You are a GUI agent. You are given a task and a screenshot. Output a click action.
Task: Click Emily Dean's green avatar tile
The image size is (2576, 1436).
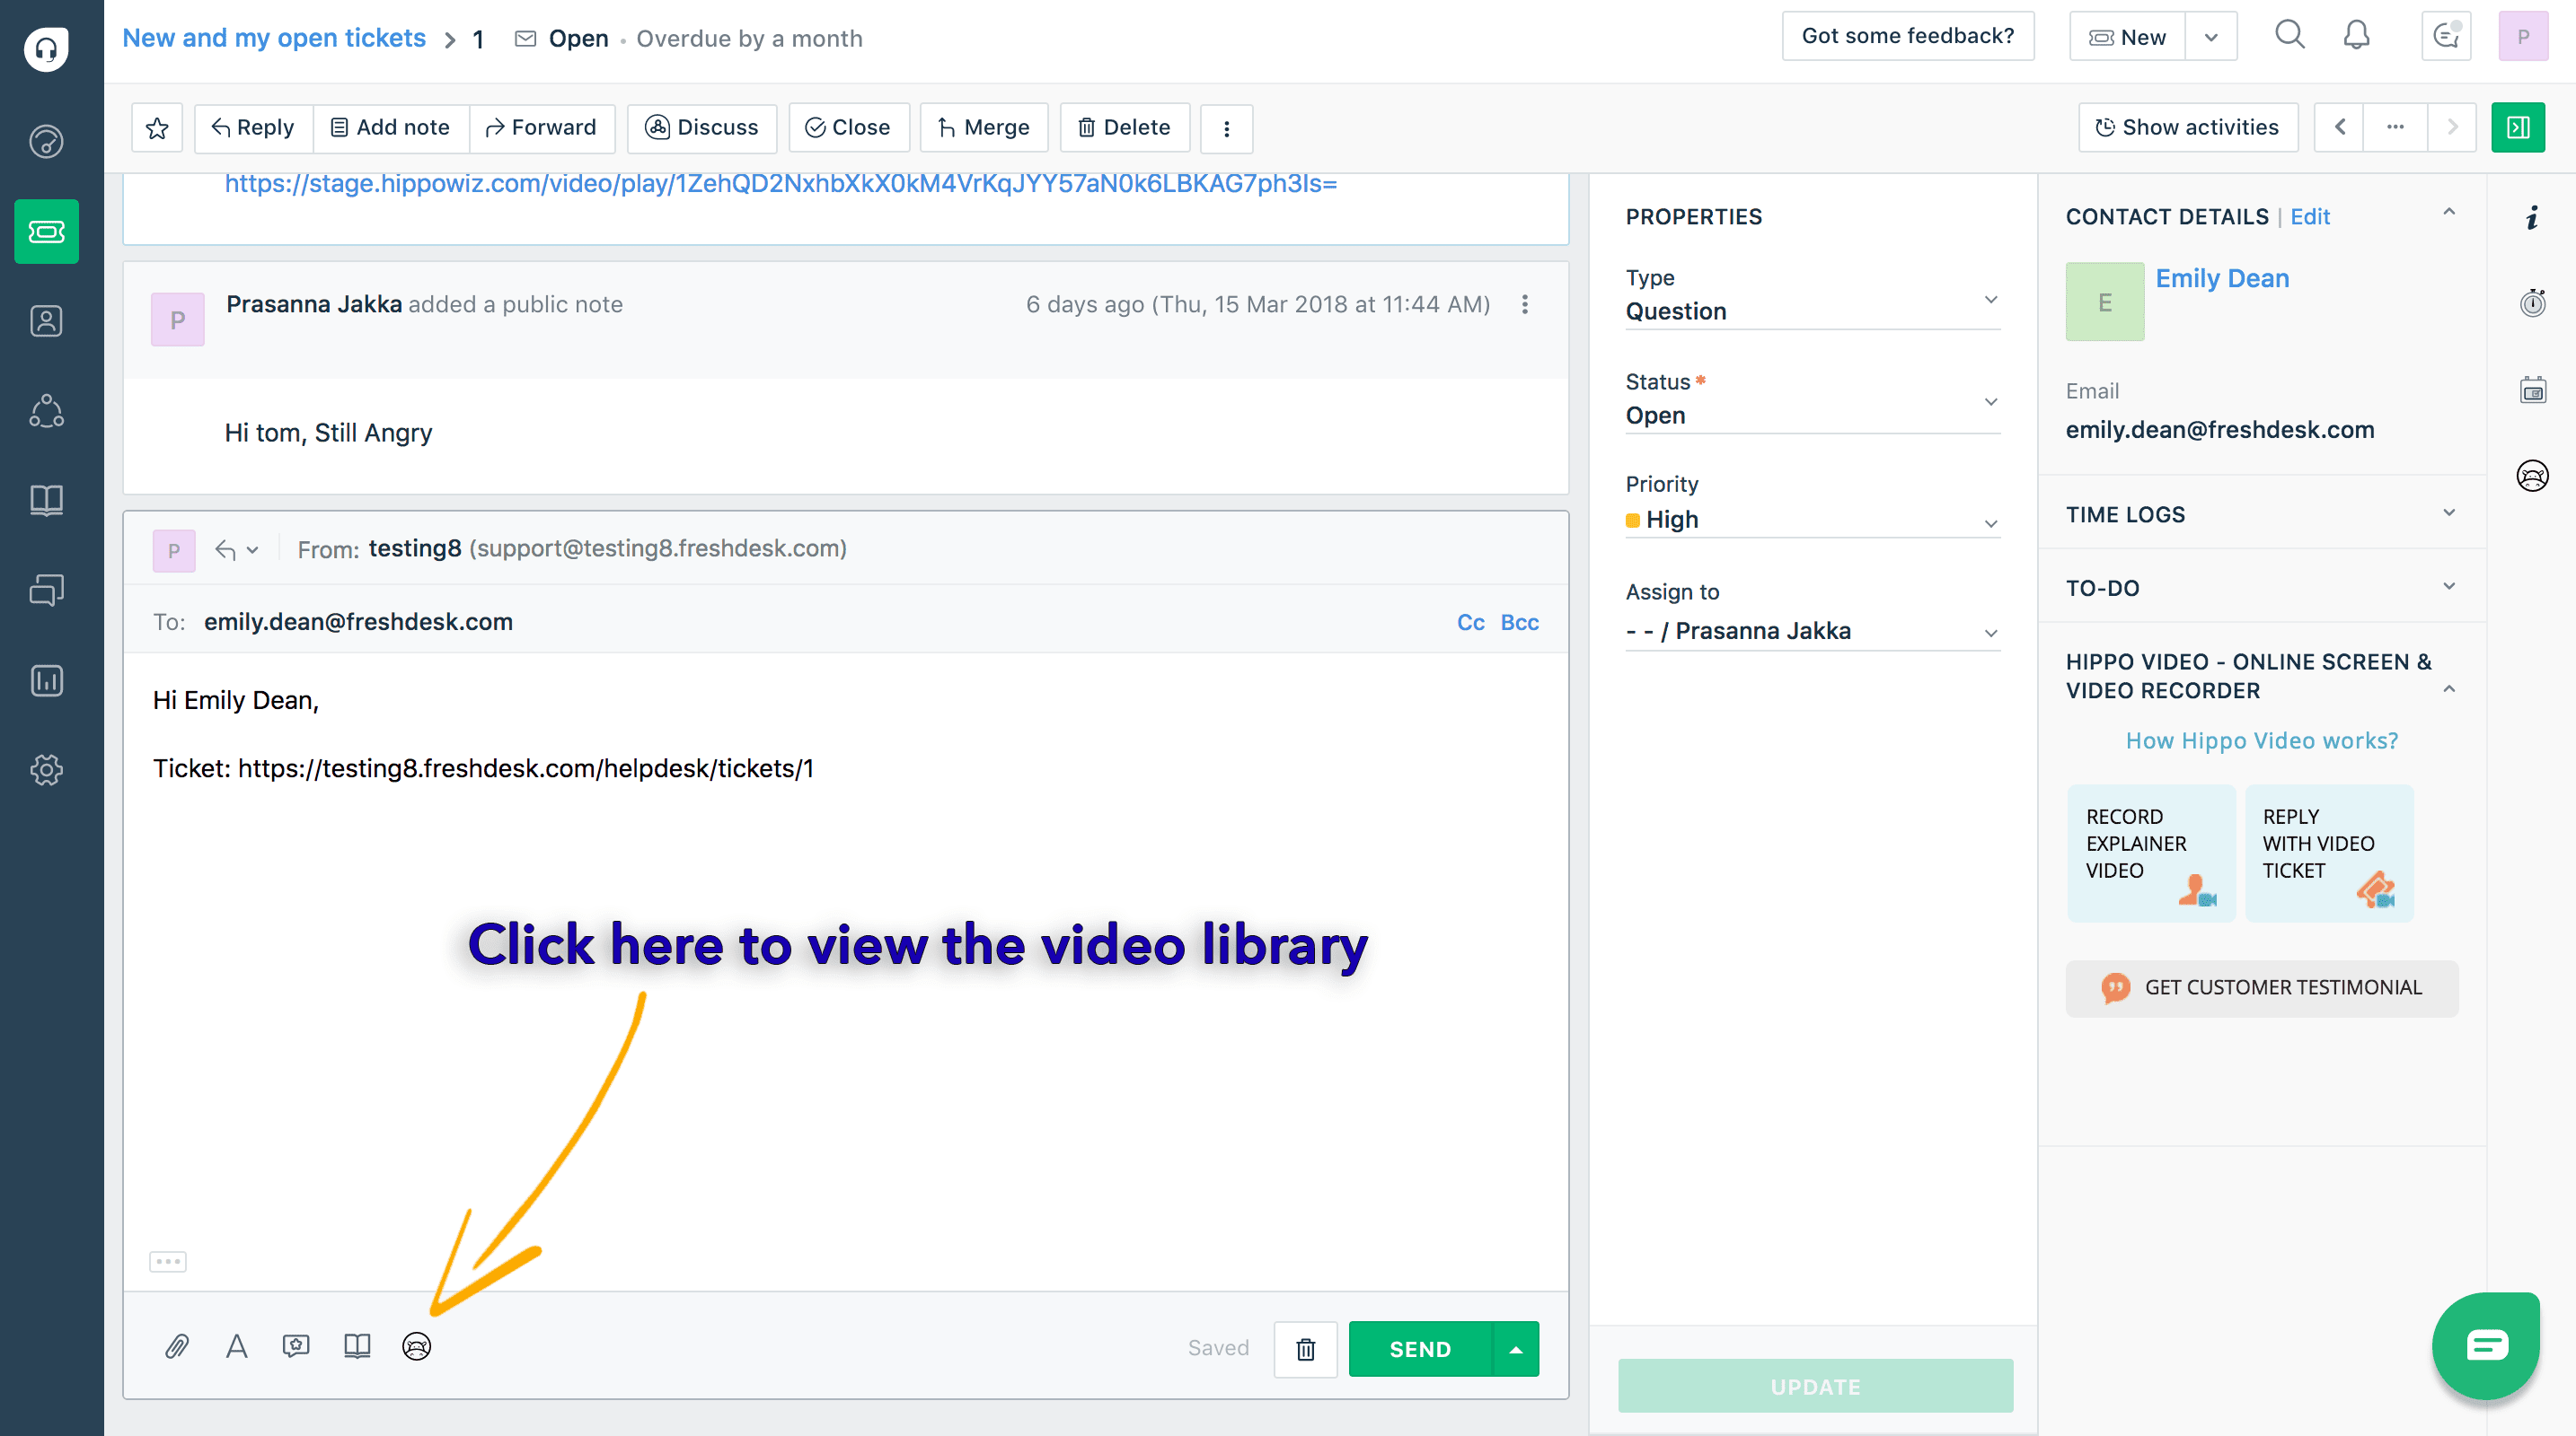point(2104,302)
